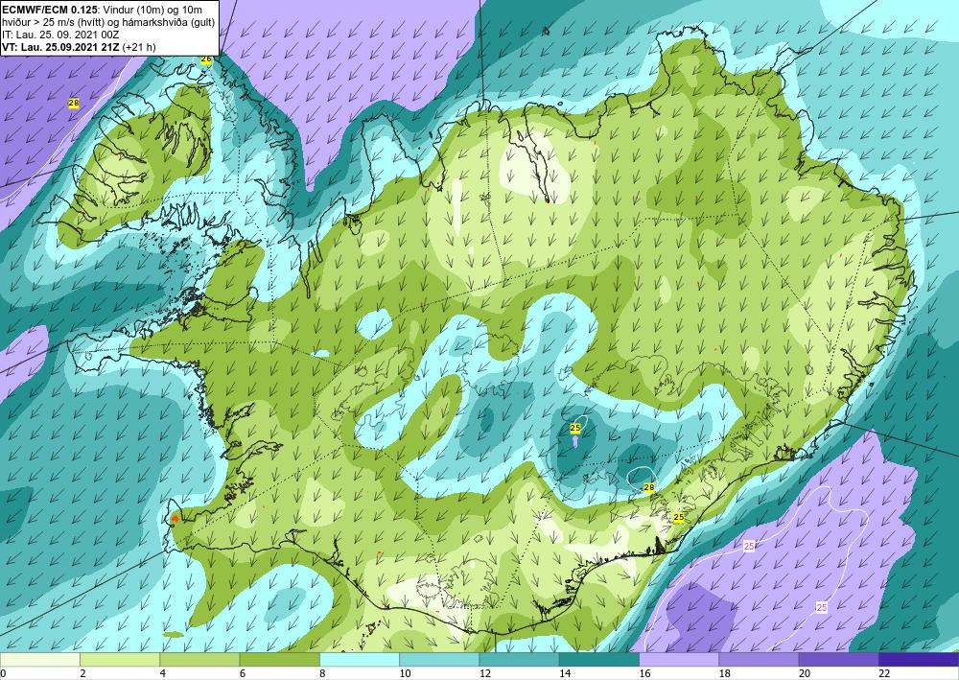
Task: Click the palest 0–2 m/s legend swatch
Action: pos(40,659)
